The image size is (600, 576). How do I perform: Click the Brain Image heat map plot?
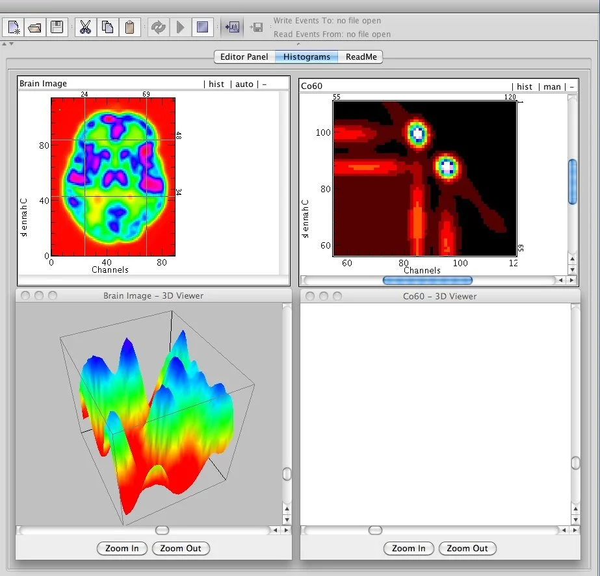[x=113, y=177]
